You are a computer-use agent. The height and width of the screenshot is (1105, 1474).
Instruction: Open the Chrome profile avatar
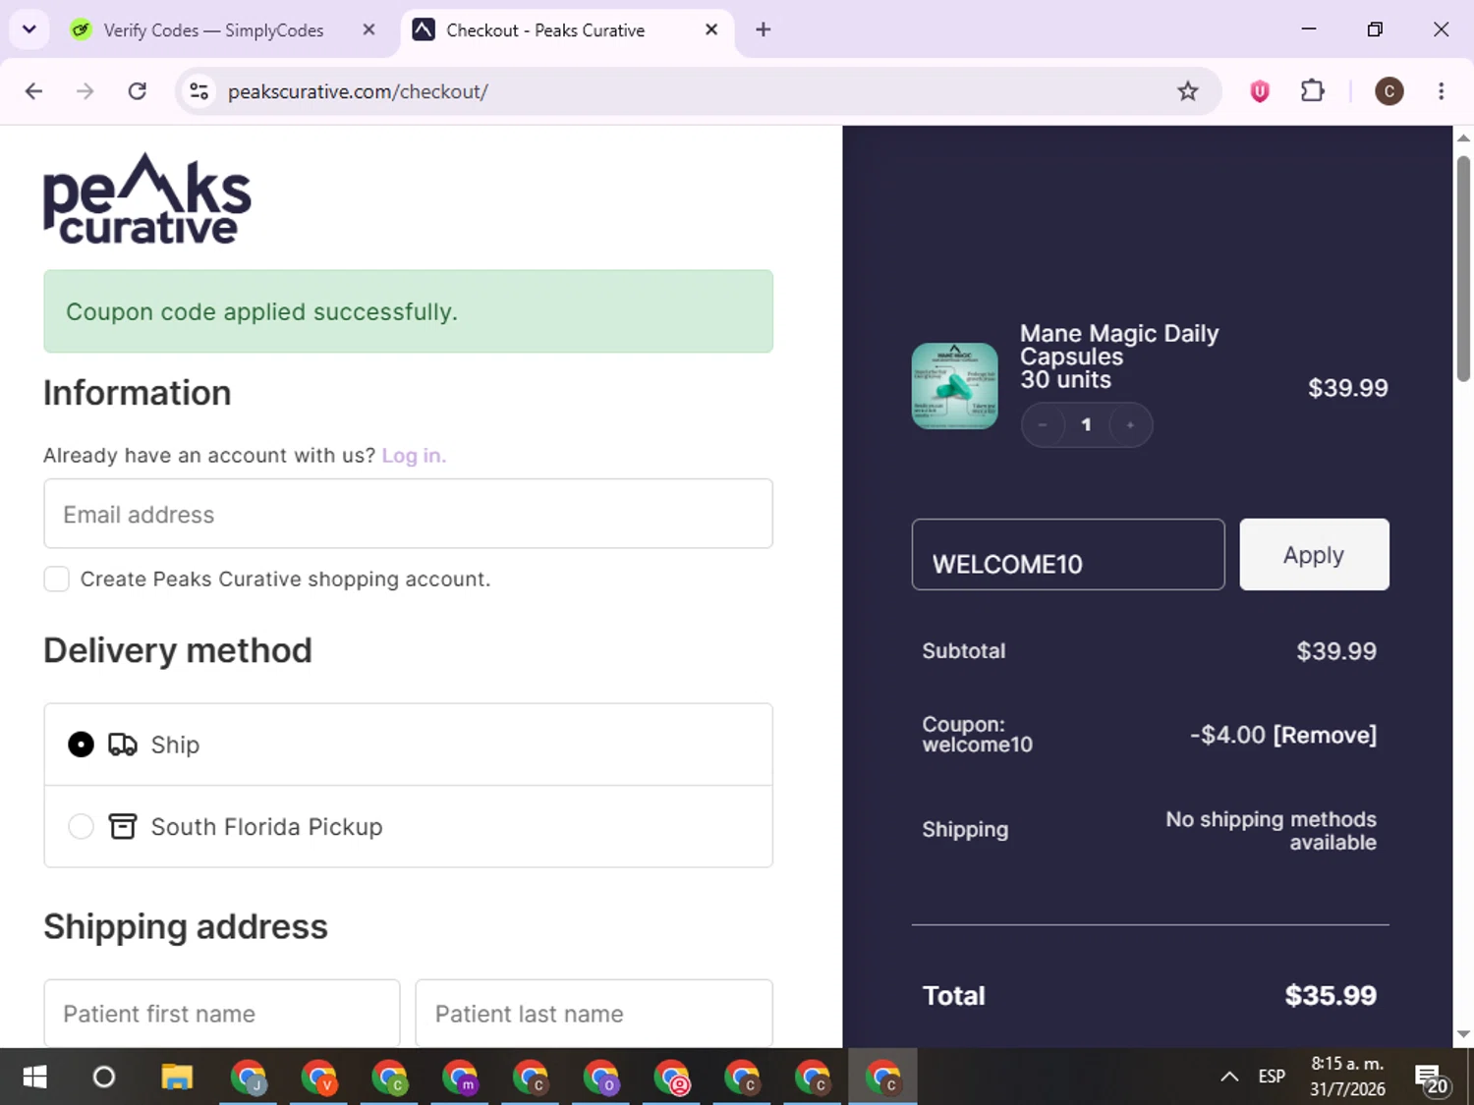pyautogui.click(x=1389, y=91)
